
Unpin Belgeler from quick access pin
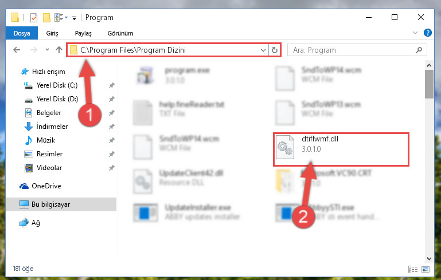pyautogui.click(x=112, y=113)
